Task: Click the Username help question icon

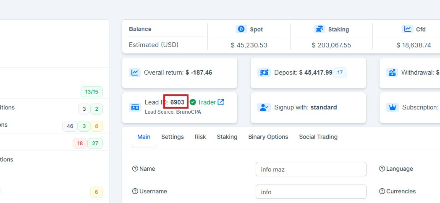Action: click(135, 191)
